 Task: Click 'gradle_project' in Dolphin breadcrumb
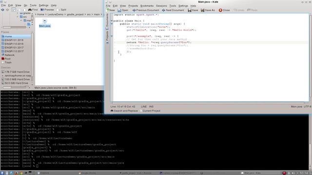pyautogui.click(x=75, y=14)
